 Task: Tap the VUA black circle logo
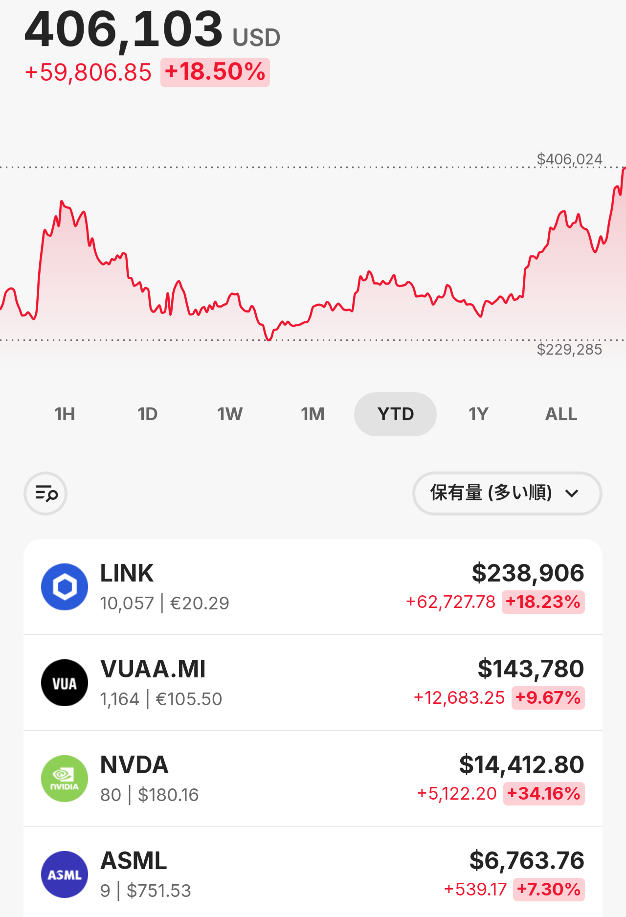coord(65,683)
